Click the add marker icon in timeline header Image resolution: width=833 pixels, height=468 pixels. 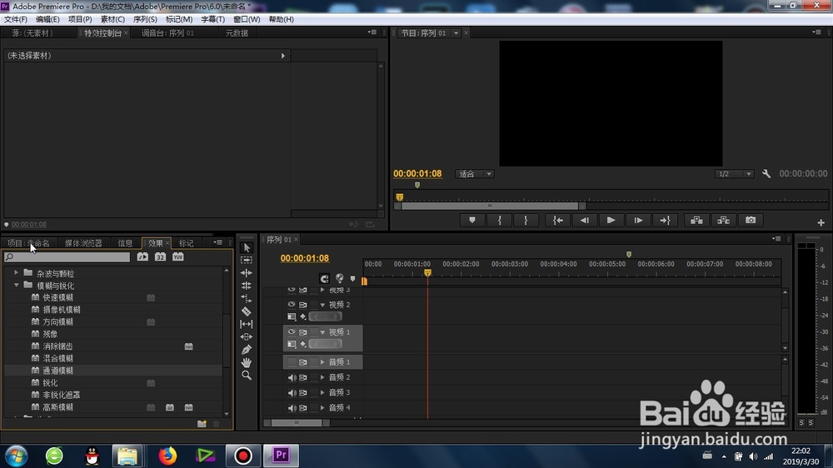pyautogui.click(x=352, y=278)
